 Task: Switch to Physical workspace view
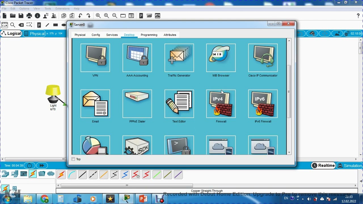pos(34,33)
